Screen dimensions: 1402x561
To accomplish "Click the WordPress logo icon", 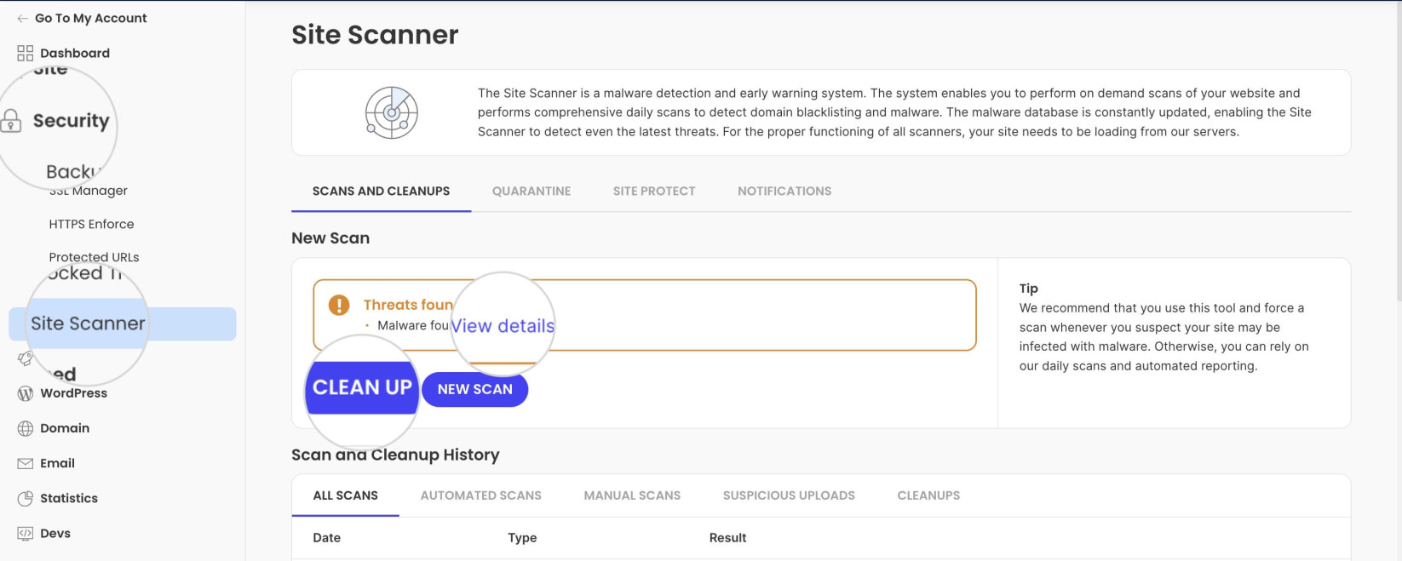I will pyautogui.click(x=26, y=393).
